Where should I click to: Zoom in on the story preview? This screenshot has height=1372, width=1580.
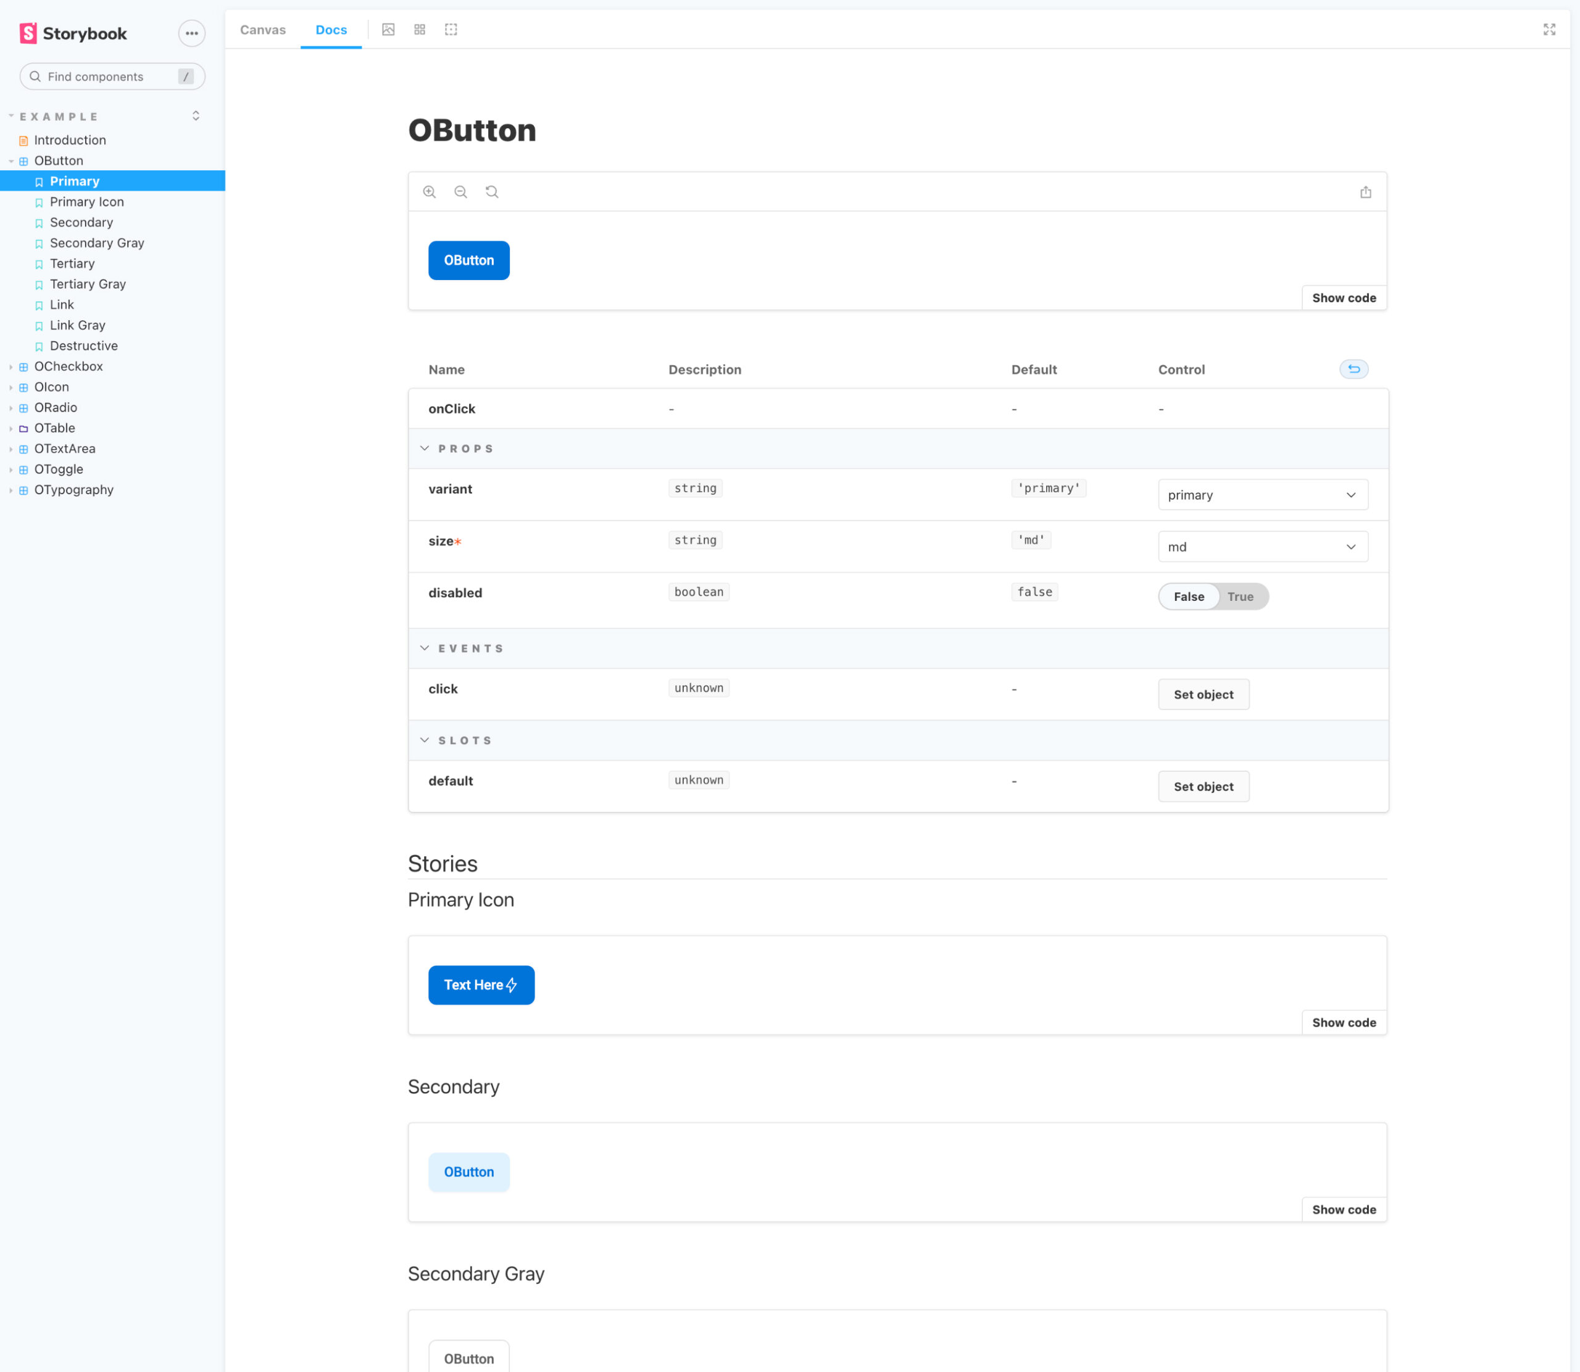[x=430, y=192]
